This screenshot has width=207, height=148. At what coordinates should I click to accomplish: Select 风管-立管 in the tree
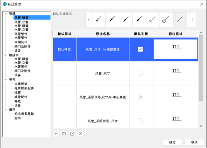[22, 22]
